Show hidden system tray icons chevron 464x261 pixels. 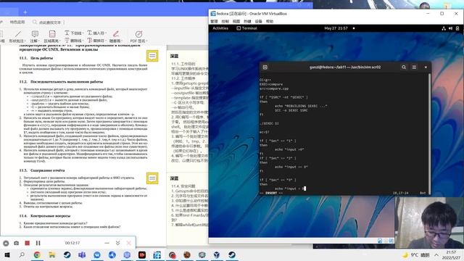tap(436, 254)
